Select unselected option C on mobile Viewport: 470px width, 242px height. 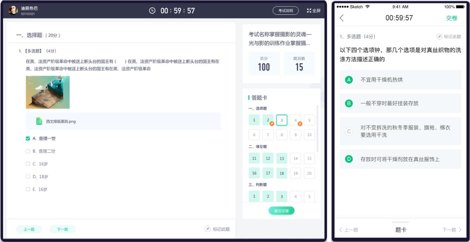click(x=349, y=131)
